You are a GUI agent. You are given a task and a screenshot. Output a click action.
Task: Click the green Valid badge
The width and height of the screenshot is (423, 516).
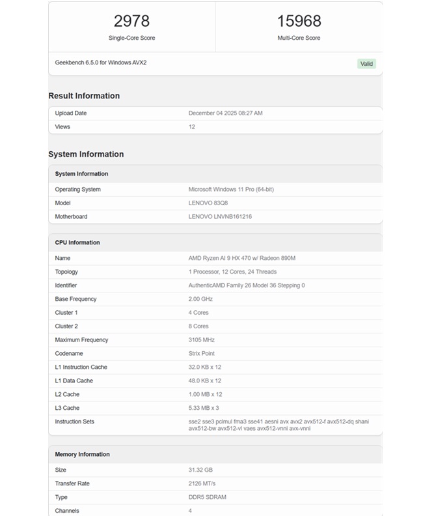click(x=366, y=64)
